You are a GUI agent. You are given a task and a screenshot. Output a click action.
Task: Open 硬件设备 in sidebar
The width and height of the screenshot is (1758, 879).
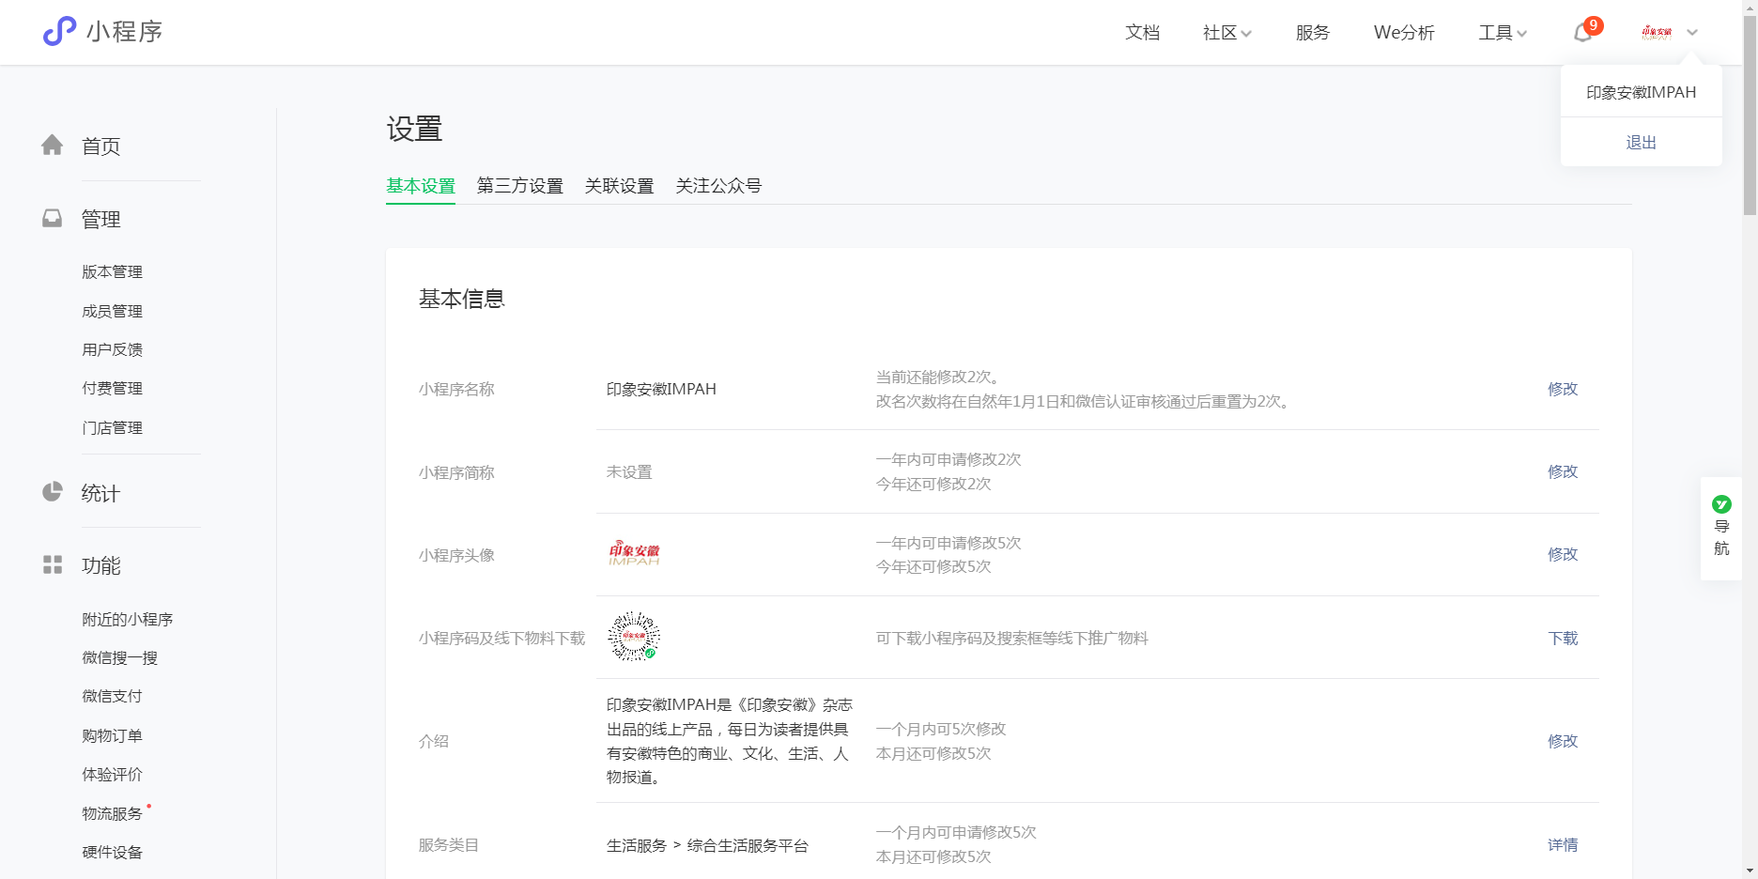113,853
